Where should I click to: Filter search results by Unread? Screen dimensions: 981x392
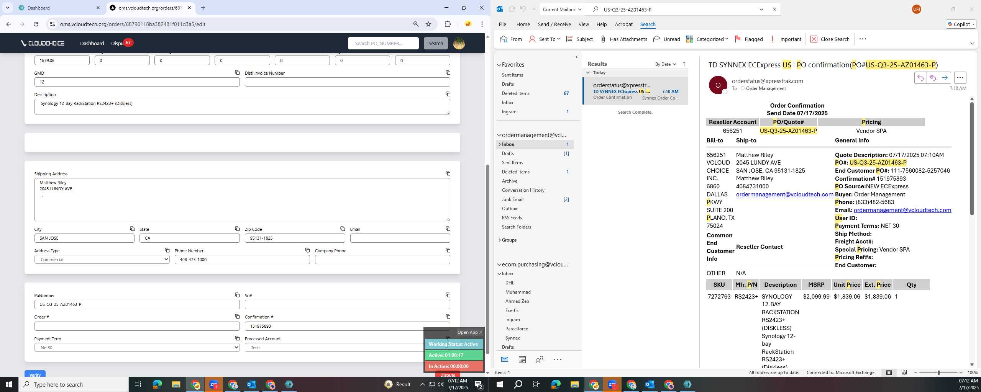pos(666,39)
